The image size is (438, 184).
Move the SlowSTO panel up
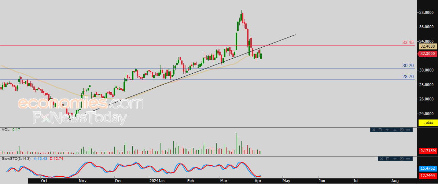pyautogui.click(x=395, y=159)
